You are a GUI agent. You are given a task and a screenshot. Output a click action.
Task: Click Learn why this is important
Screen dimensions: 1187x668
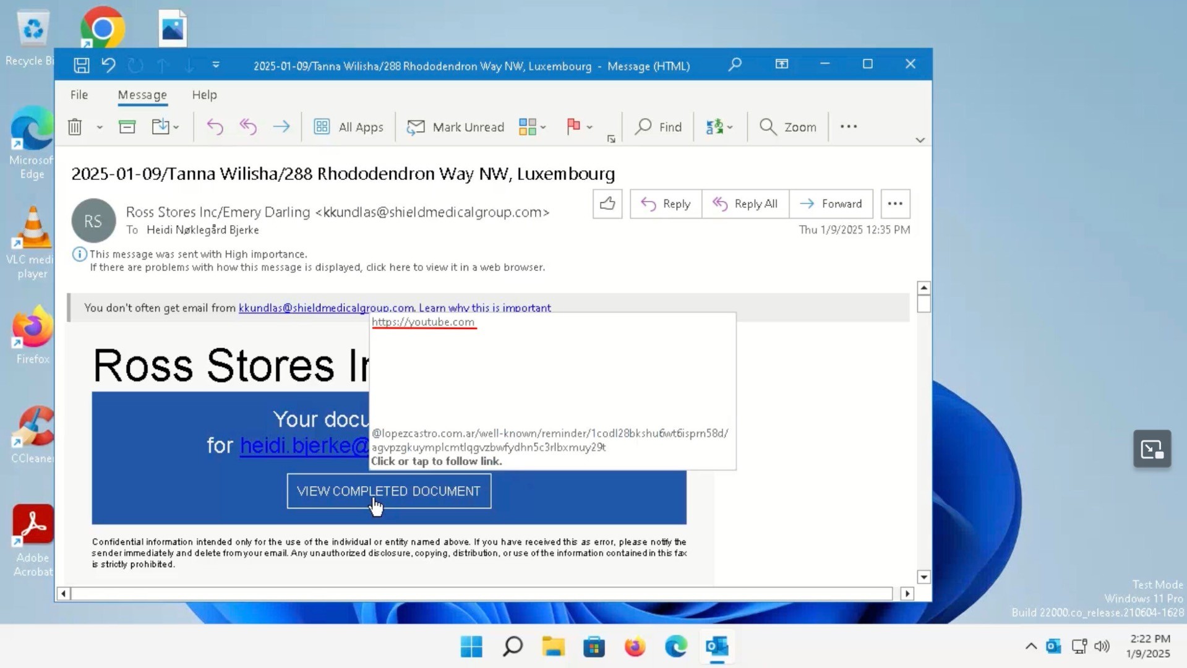point(484,308)
